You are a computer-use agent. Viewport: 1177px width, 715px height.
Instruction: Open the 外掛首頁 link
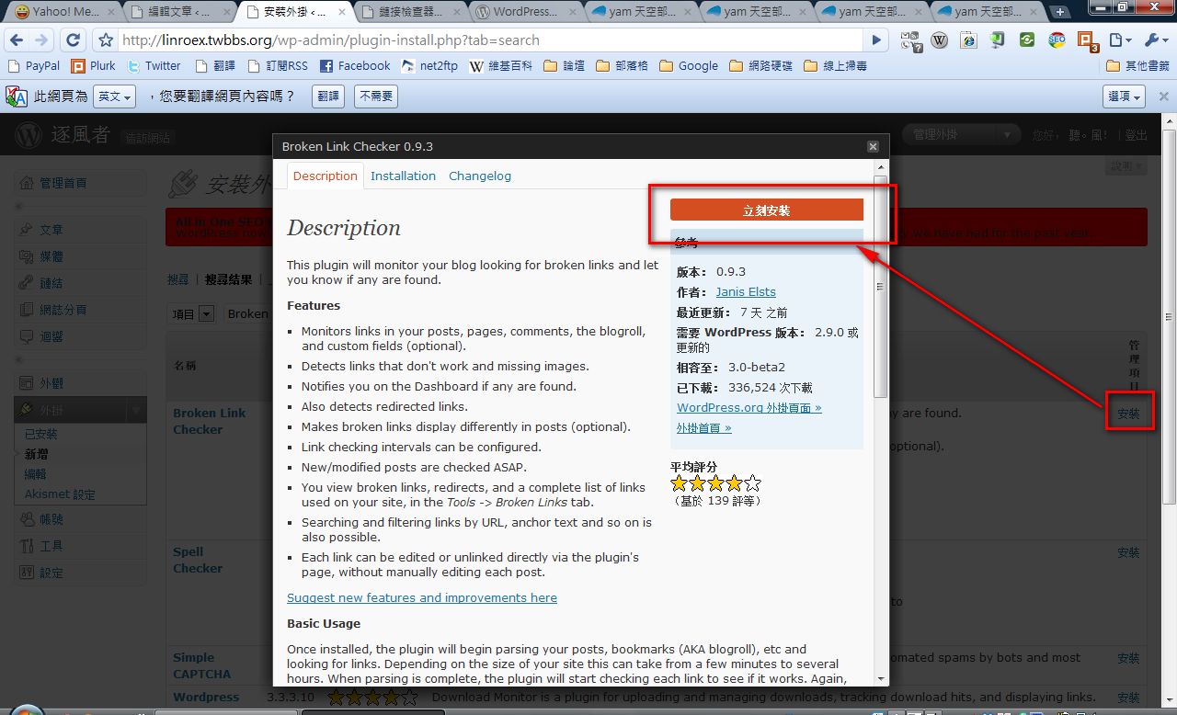point(704,427)
